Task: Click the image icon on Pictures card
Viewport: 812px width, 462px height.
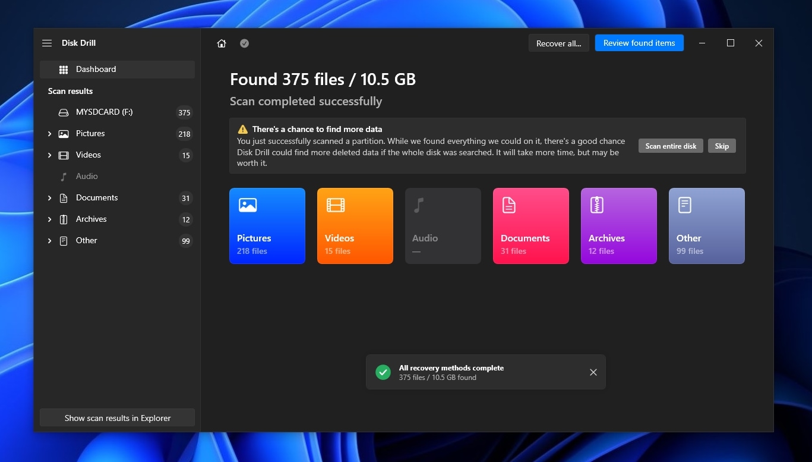Action: [247, 205]
